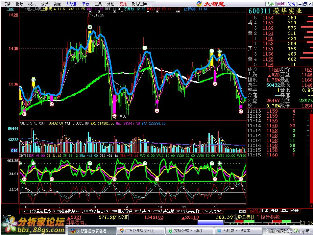This screenshot has width=313, height=235.
Task: Click 深证 index label in status bar
Action: [123, 217]
